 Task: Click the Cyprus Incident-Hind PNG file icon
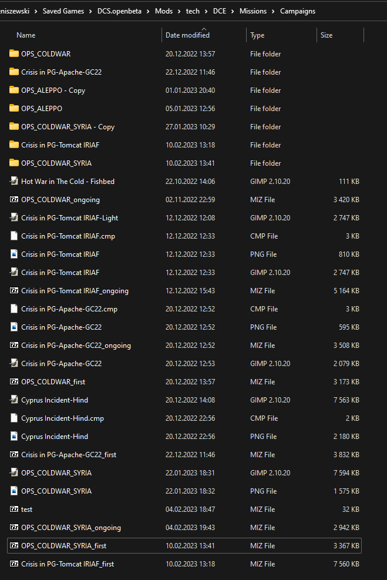point(14,437)
